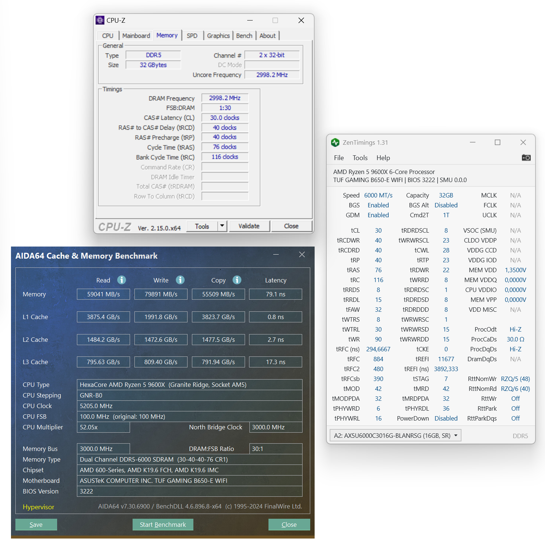Viewport: 545px width, 555px height.
Task: Click the Write info icon in AIDA64
Action: point(180,280)
